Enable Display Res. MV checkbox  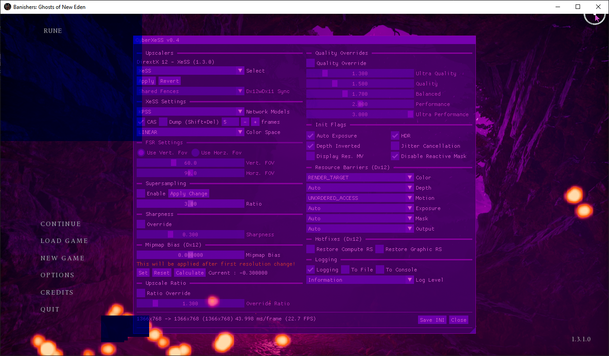click(x=310, y=156)
